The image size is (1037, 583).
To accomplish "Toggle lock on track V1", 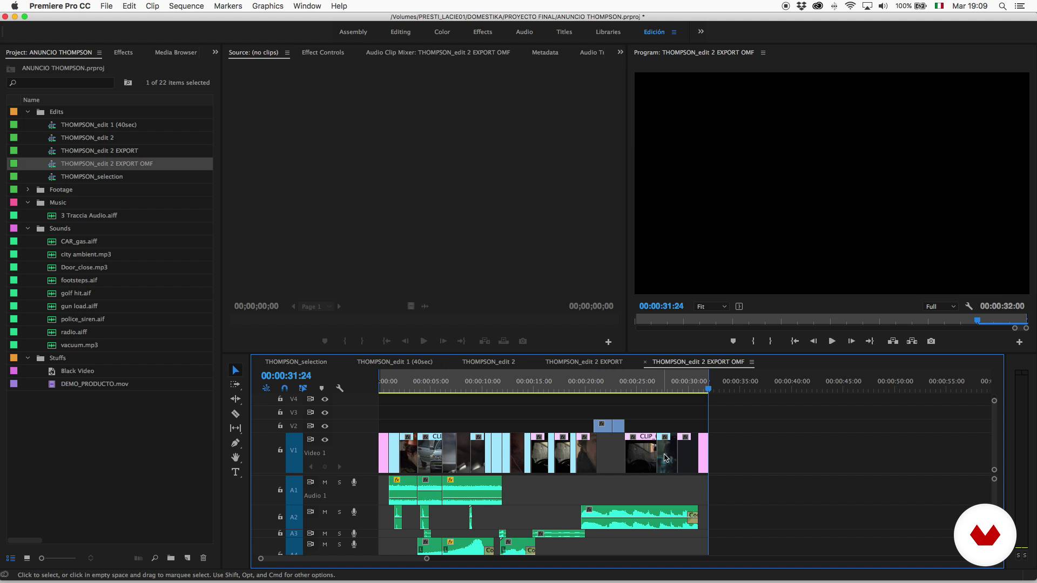I will (x=280, y=450).
